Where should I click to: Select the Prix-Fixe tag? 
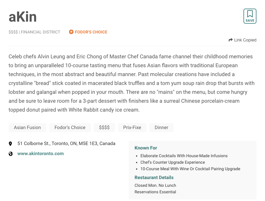(132, 127)
